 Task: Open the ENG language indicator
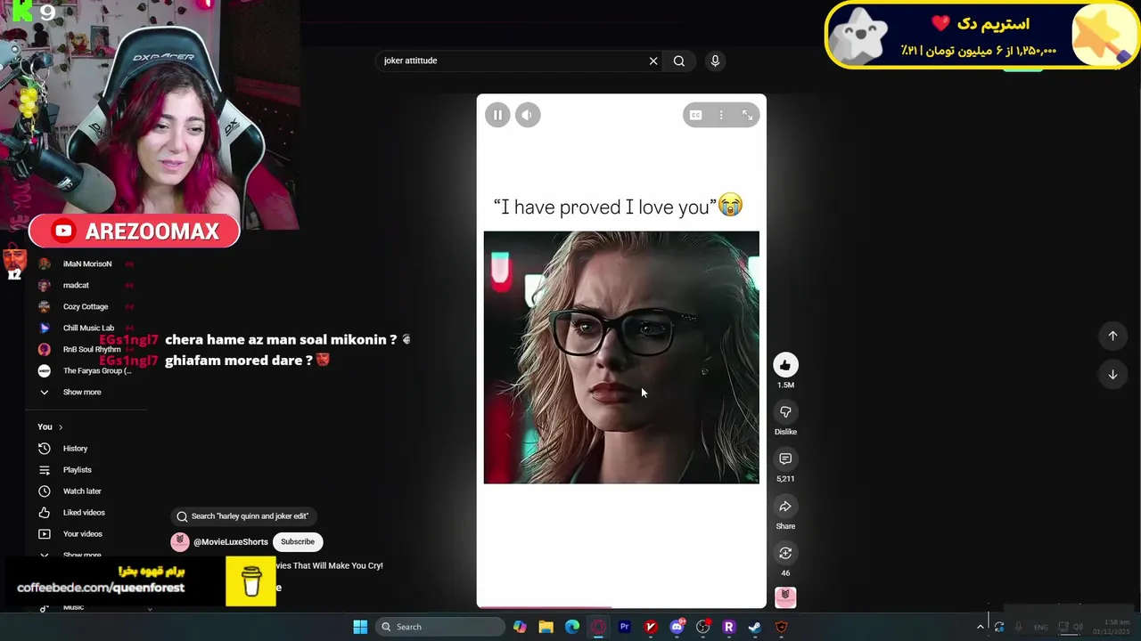1040,628
